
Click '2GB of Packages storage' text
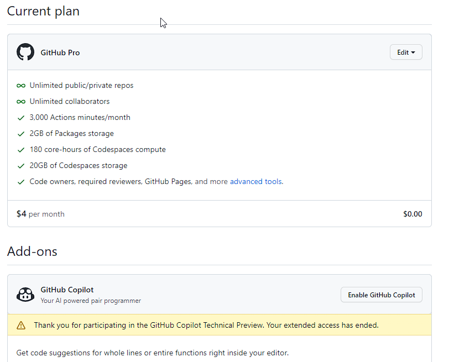pos(71,133)
